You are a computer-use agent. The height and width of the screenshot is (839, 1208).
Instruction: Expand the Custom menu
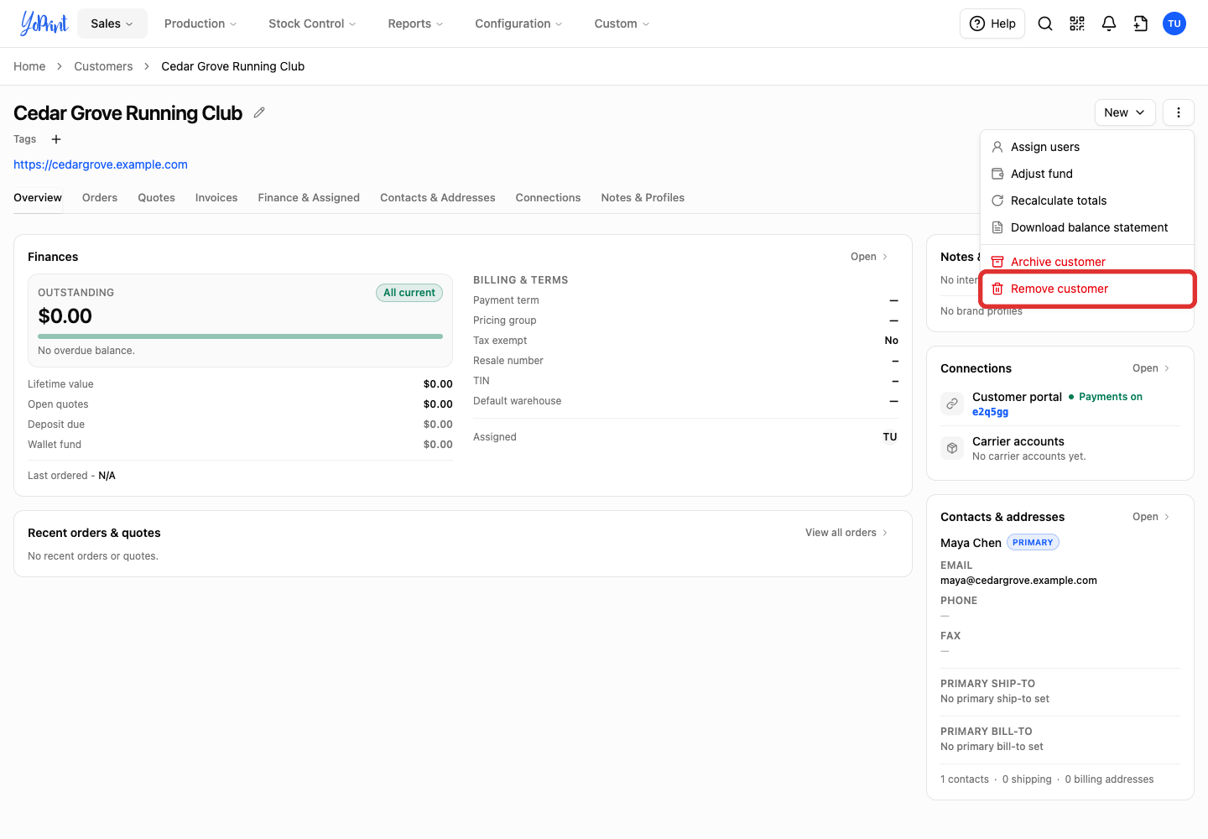click(622, 23)
